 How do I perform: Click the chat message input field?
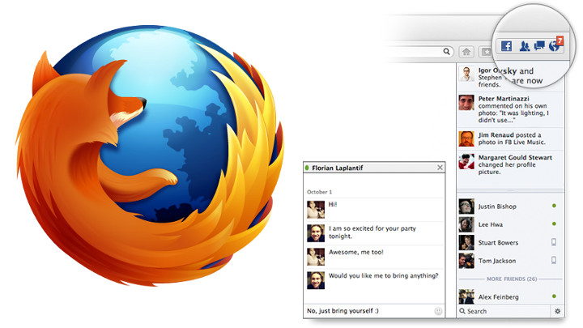tap(369, 311)
